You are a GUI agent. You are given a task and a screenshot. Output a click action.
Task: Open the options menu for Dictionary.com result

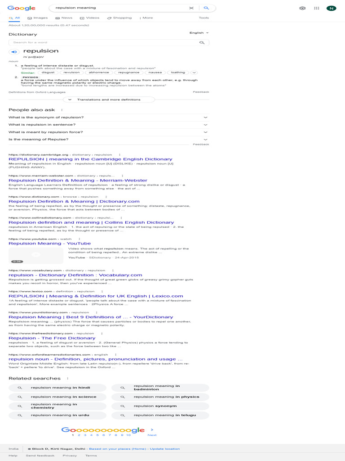coord(106,197)
